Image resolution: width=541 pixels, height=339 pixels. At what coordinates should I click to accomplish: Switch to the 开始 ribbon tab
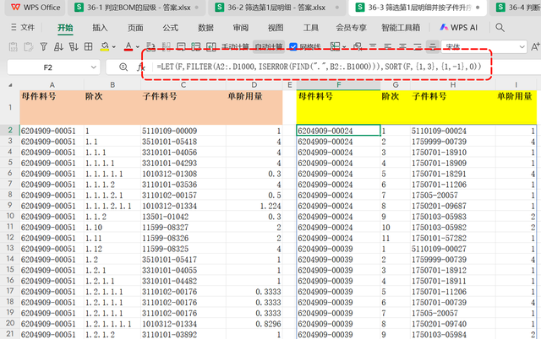point(65,28)
